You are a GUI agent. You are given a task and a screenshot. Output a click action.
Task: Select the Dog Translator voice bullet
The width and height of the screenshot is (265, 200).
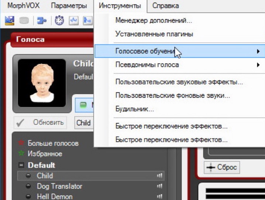pyautogui.click(x=28, y=186)
